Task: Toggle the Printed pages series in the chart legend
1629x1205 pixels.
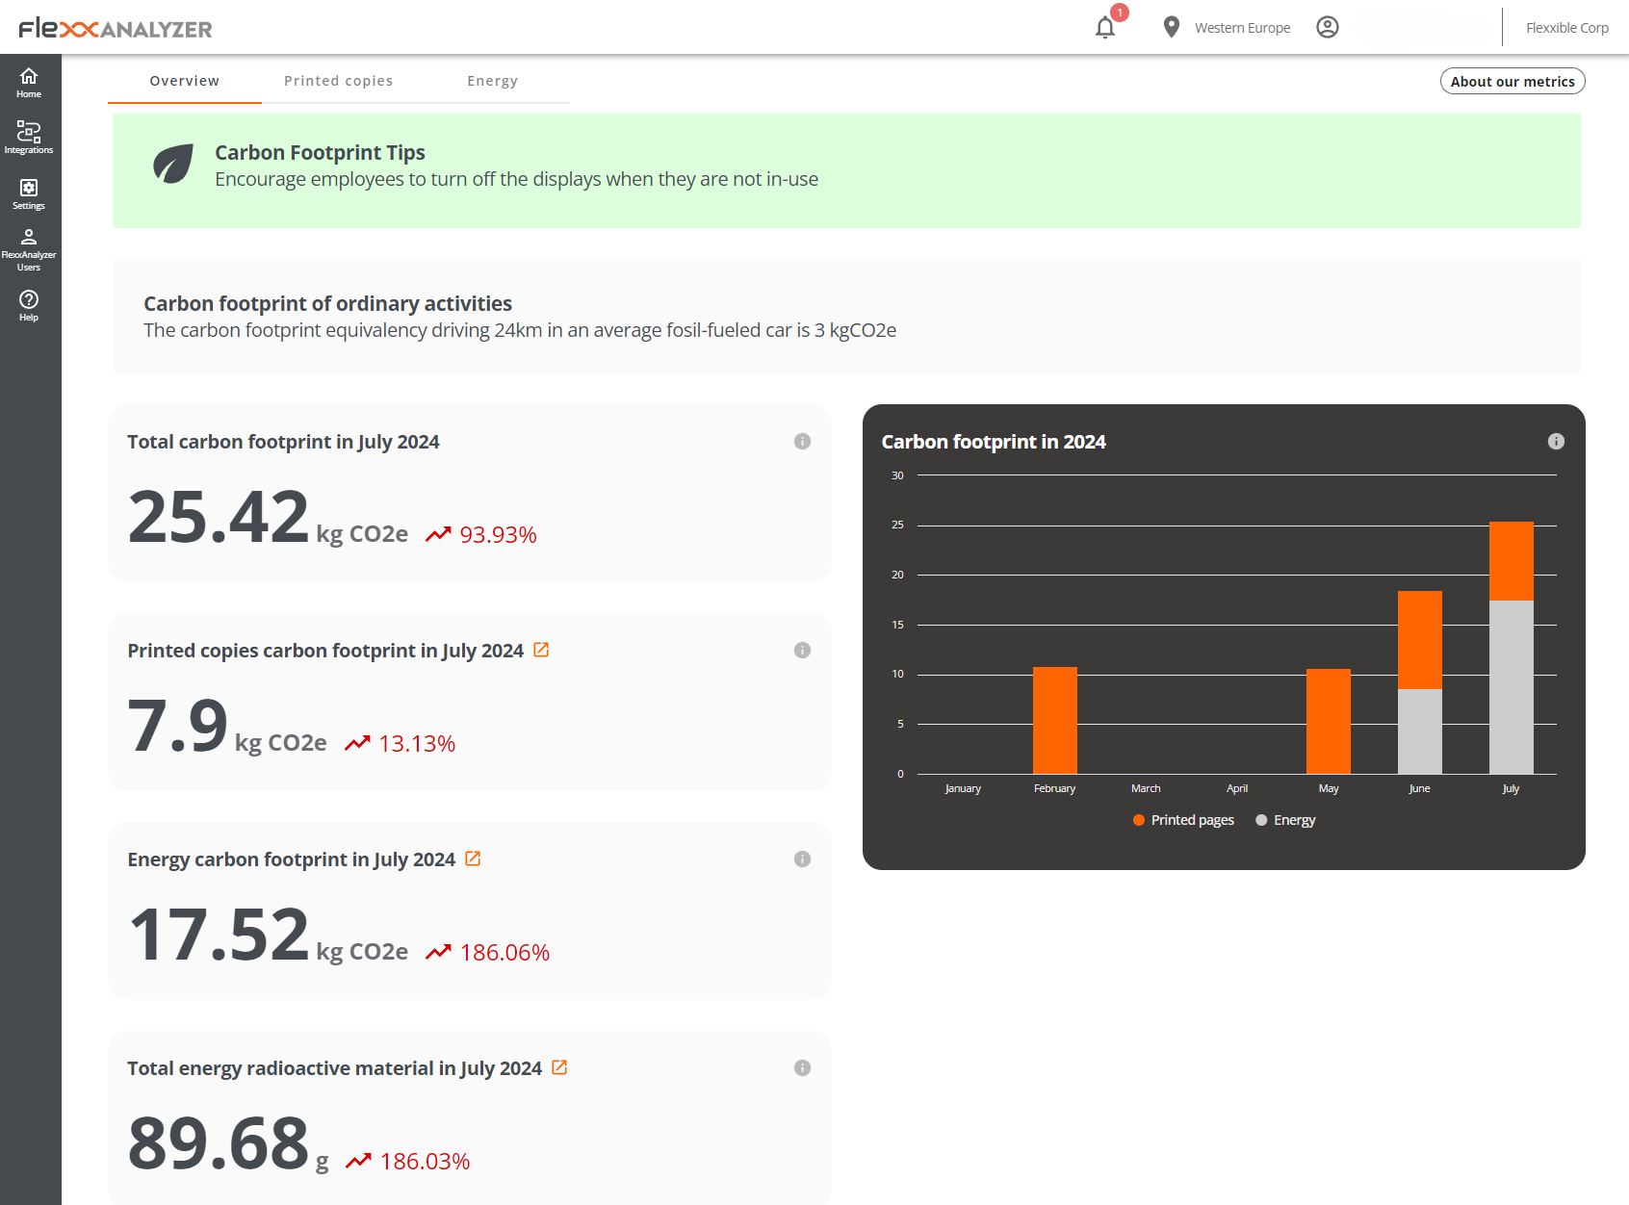Action: [x=1182, y=819]
